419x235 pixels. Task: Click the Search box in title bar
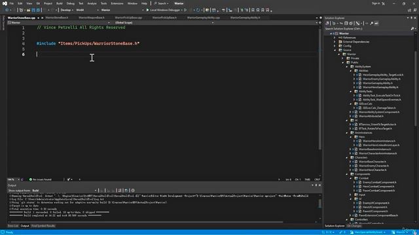coord(162,3)
